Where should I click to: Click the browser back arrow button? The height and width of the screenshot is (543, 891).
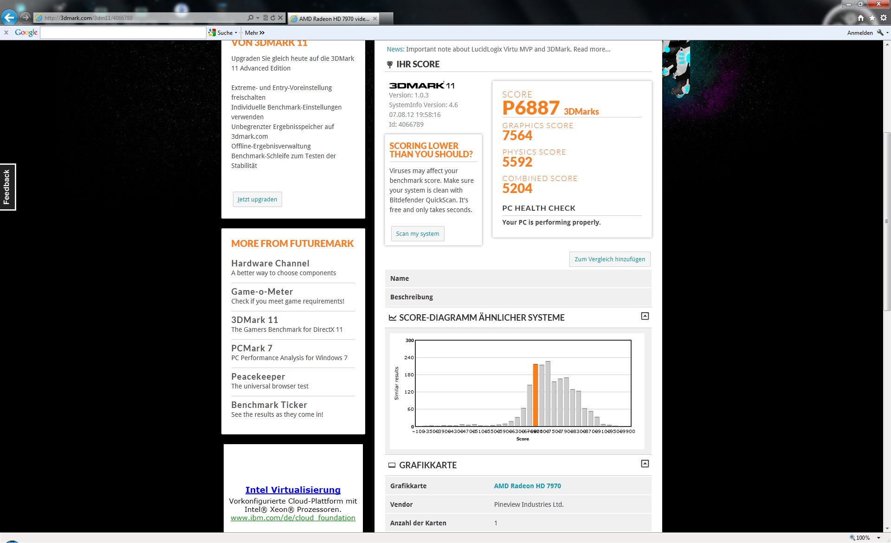pos(9,18)
